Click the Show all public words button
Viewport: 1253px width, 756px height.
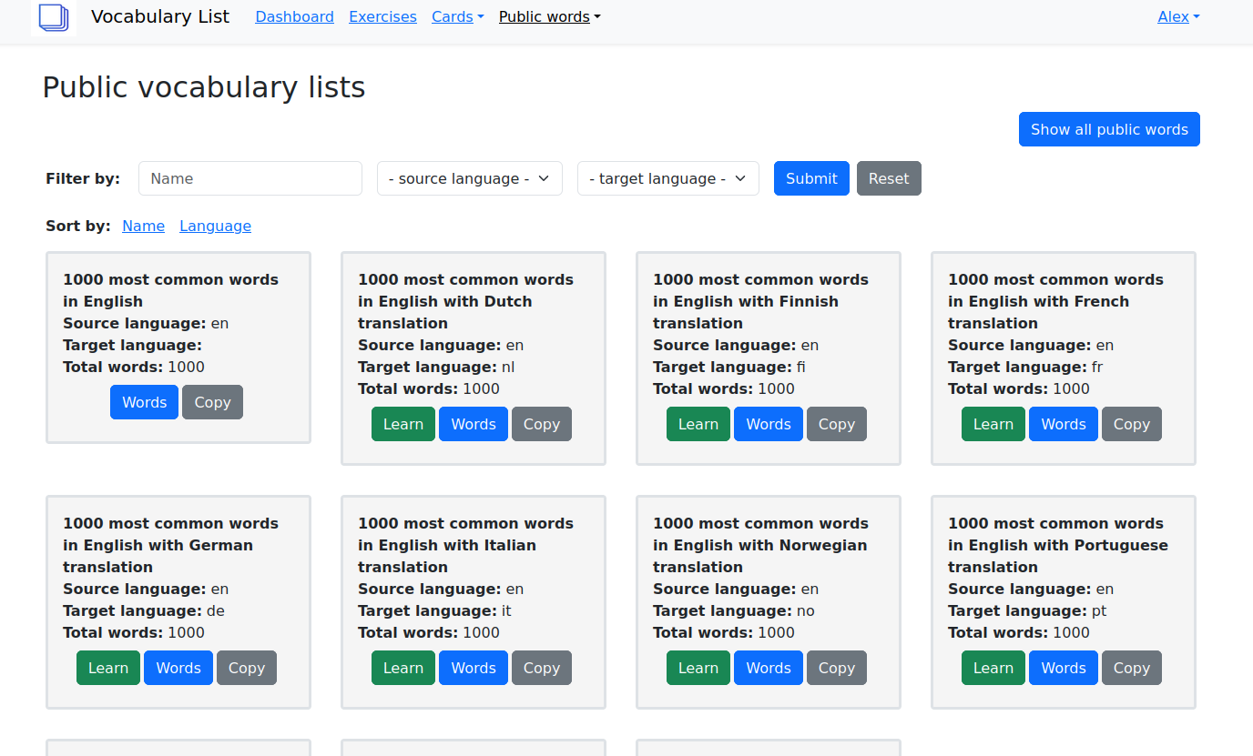point(1108,129)
